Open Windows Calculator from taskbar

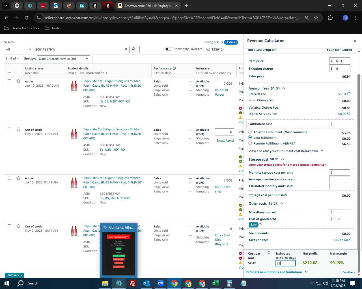coord(229,283)
